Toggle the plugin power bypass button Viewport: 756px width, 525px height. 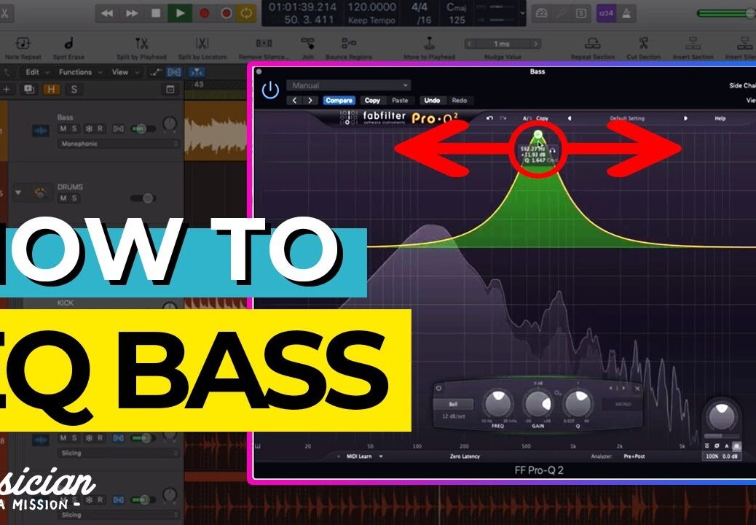(x=270, y=90)
